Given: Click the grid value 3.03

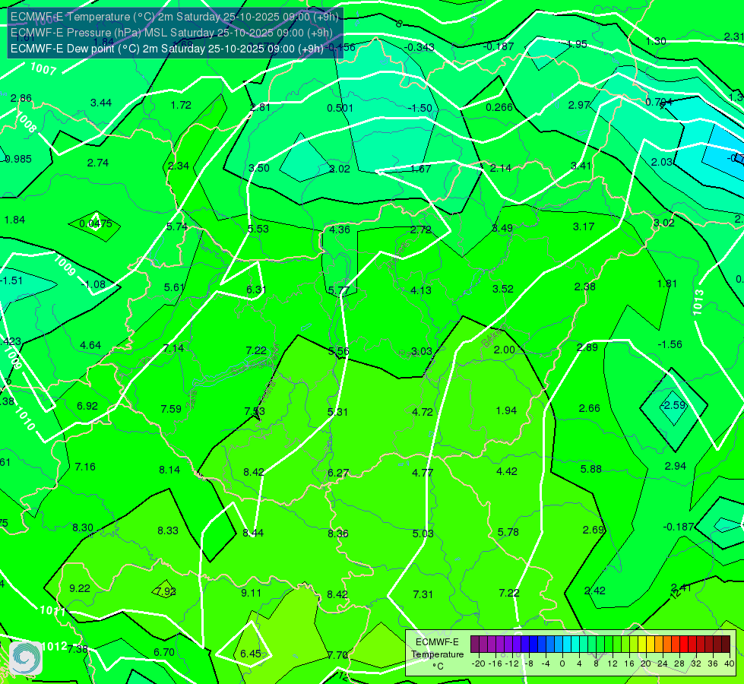Looking at the screenshot, I should pos(421,351).
